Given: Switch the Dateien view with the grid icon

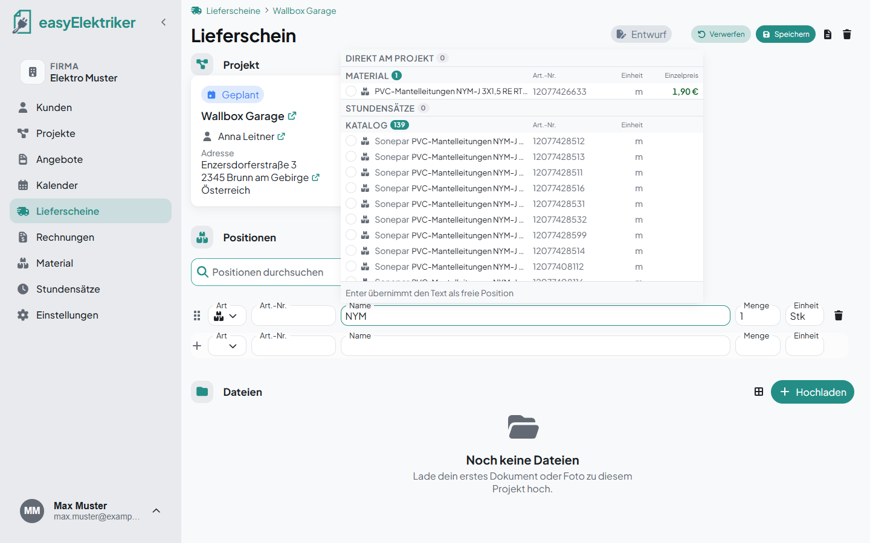Looking at the screenshot, I should (x=759, y=392).
